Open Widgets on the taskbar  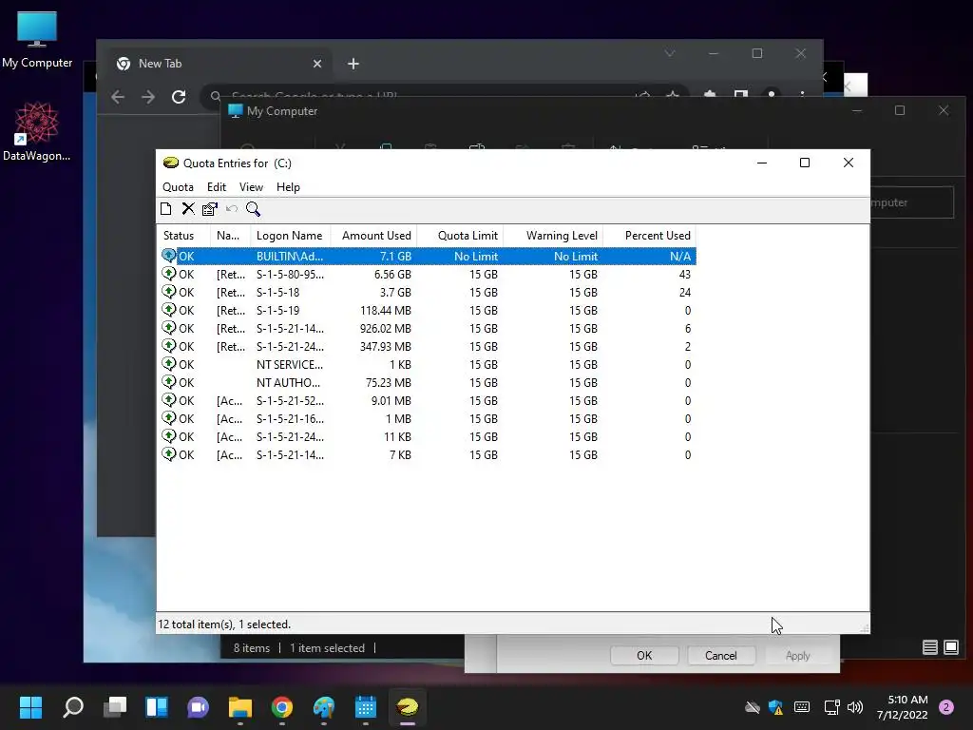pos(157,707)
